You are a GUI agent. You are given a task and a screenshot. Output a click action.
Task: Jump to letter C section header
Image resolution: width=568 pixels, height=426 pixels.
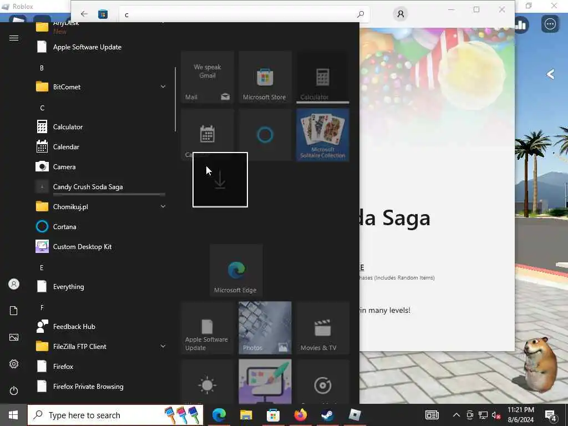42,108
